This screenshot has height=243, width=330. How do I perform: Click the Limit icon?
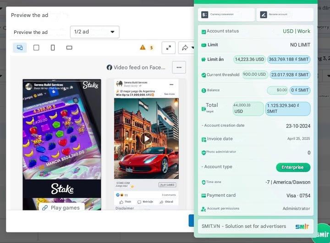(x=203, y=45)
